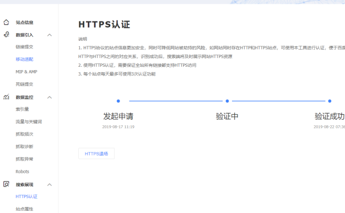Click the note about 3次认证功能
This screenshot has width=345, height=213.
tap(117, 74)
